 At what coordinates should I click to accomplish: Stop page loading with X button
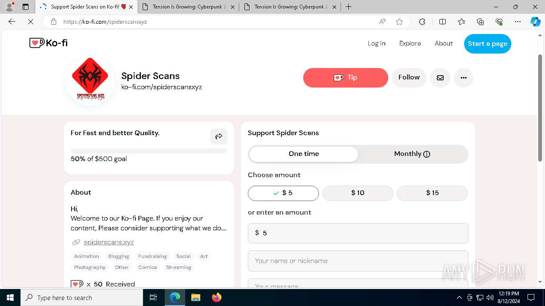click(x=31, y=22)
